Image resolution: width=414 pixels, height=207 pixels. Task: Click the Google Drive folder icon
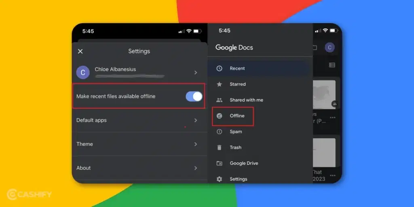(220, 163)
